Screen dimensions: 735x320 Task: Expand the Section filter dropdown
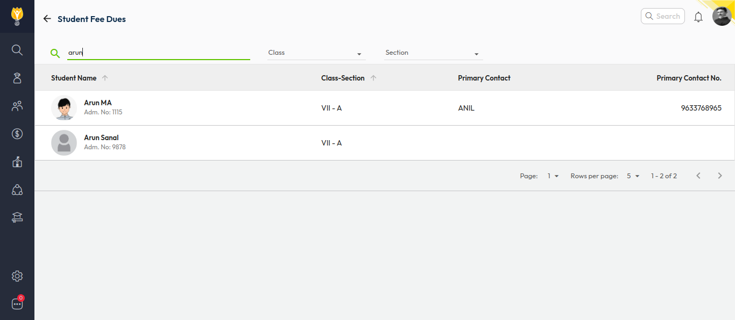tap(434, 53)
